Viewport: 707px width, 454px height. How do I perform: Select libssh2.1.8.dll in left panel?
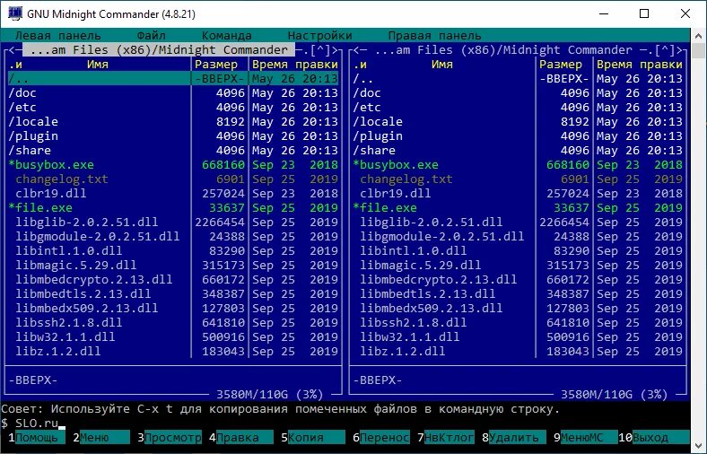click(173, 323)
